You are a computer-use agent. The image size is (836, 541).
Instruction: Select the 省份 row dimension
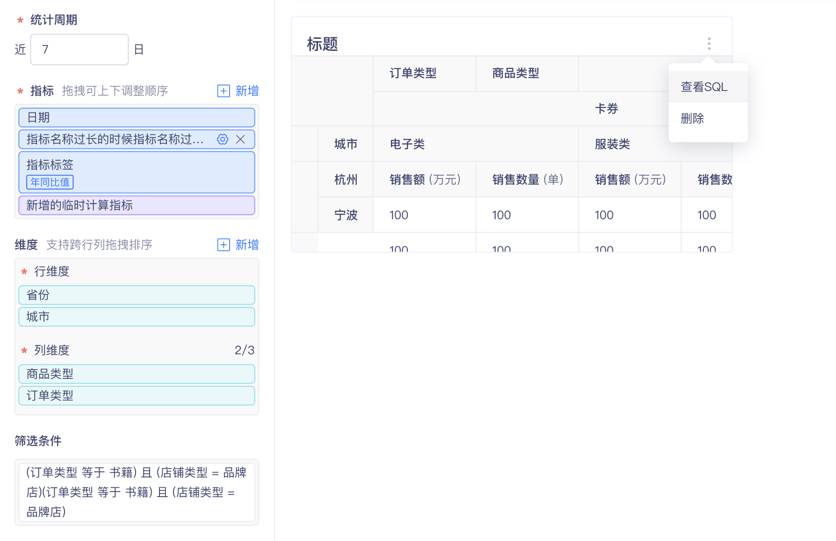[137, 295]
